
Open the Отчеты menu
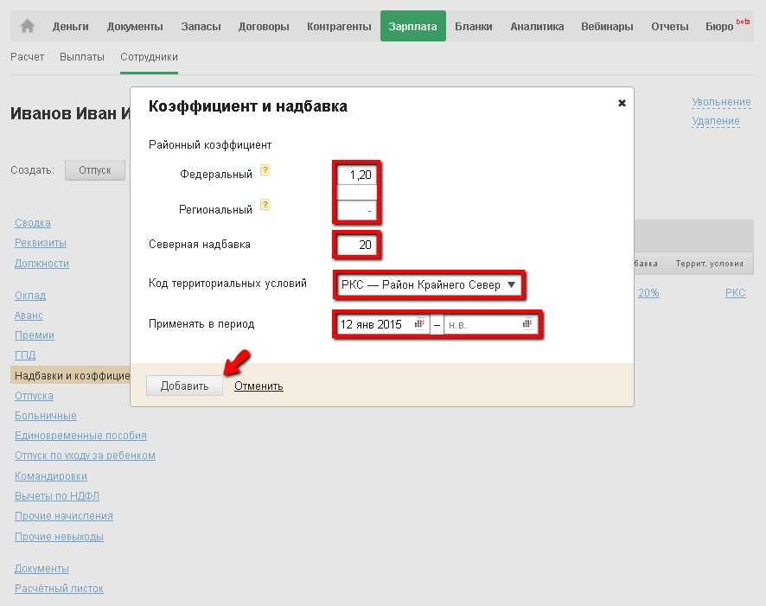click(x=670, y=27)
